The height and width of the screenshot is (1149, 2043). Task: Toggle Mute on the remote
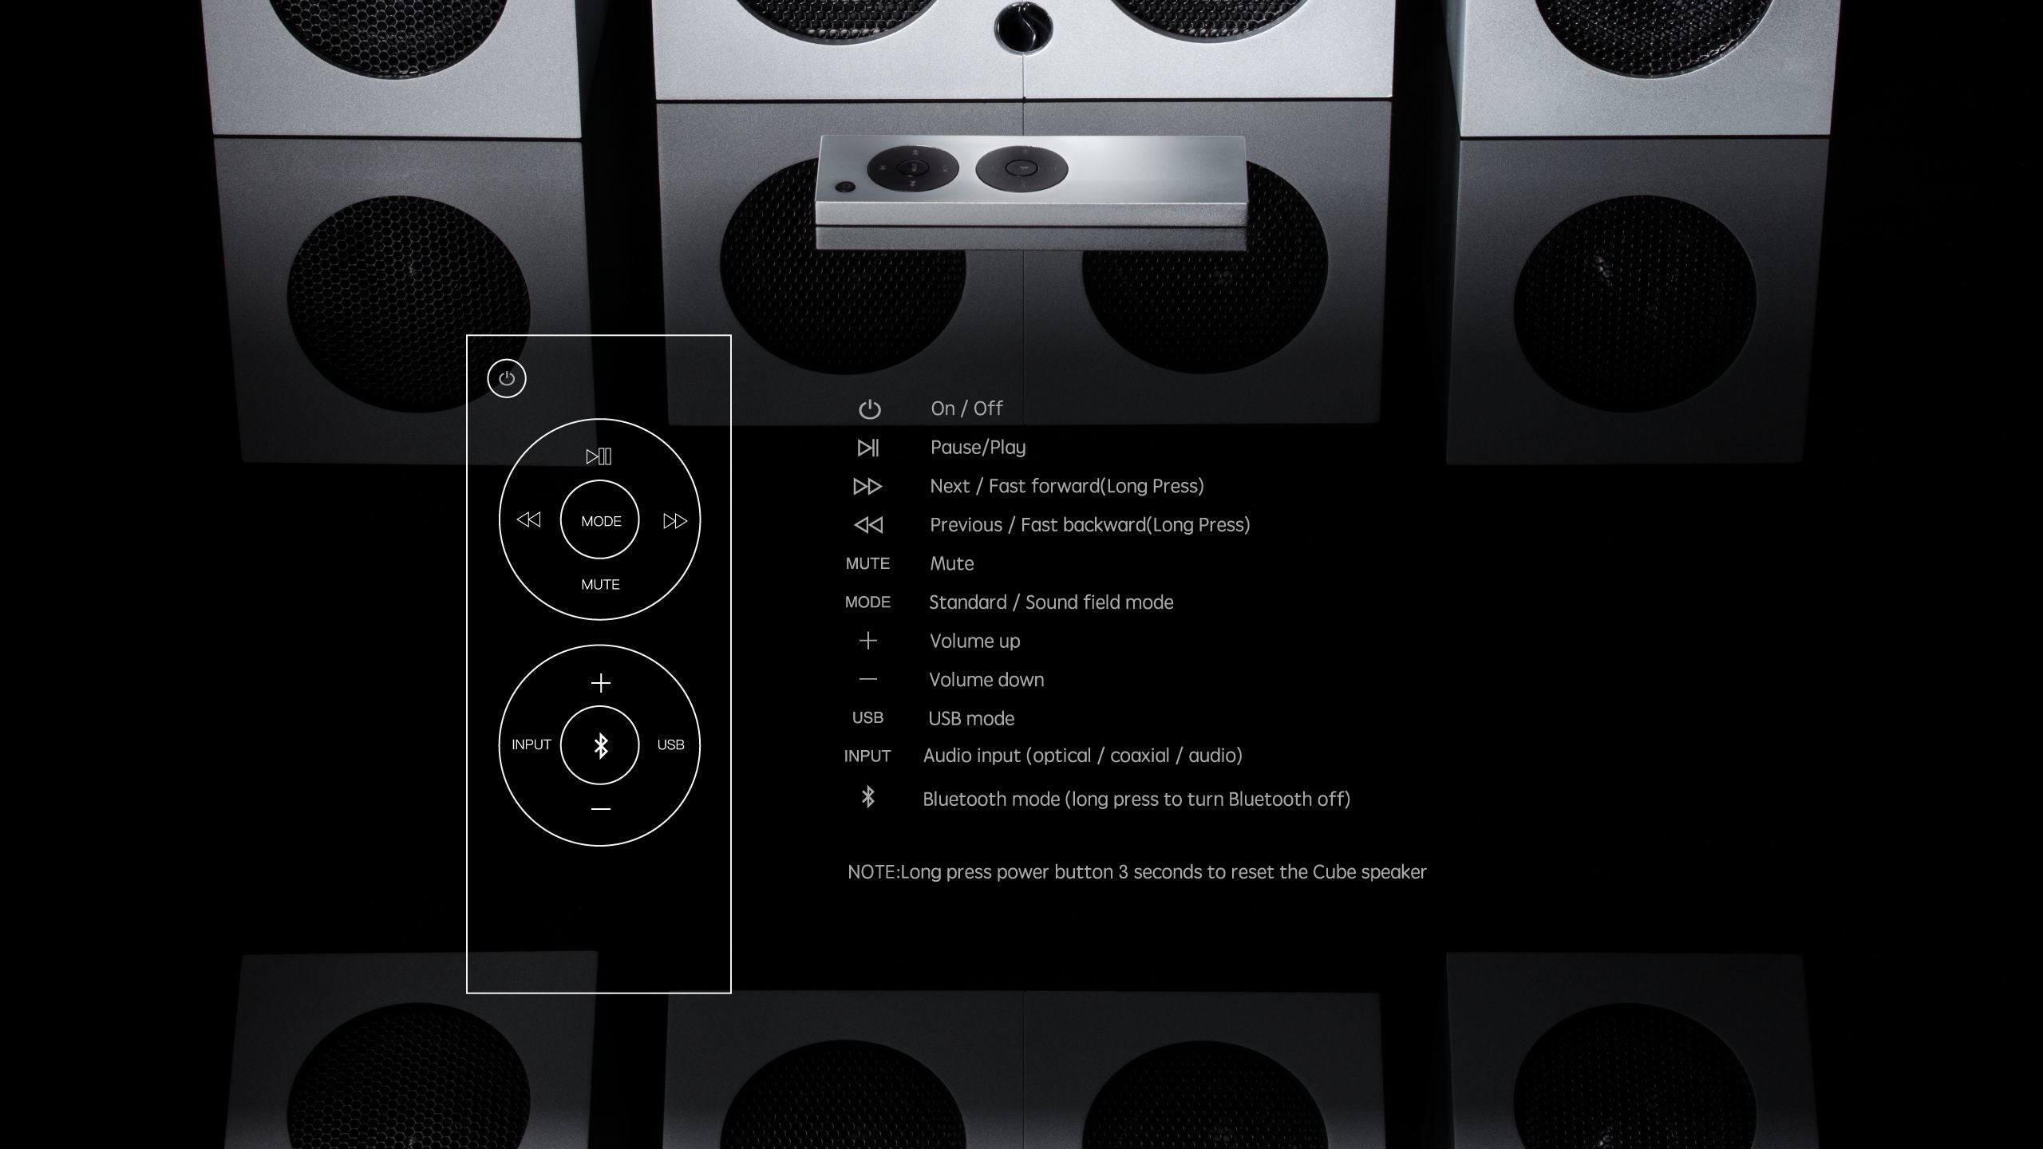pyautogui.click(x=598, y=583)
